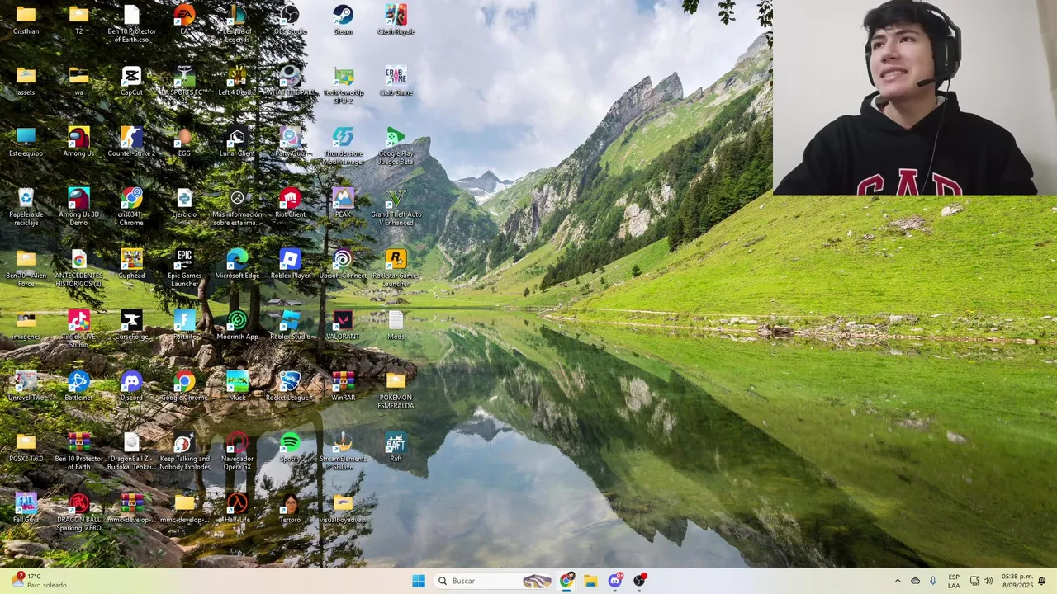Image resolution: width=1057 pixels, height=594 pixels.
Task: Open Chrome from the taskbar
Action: 566,581
